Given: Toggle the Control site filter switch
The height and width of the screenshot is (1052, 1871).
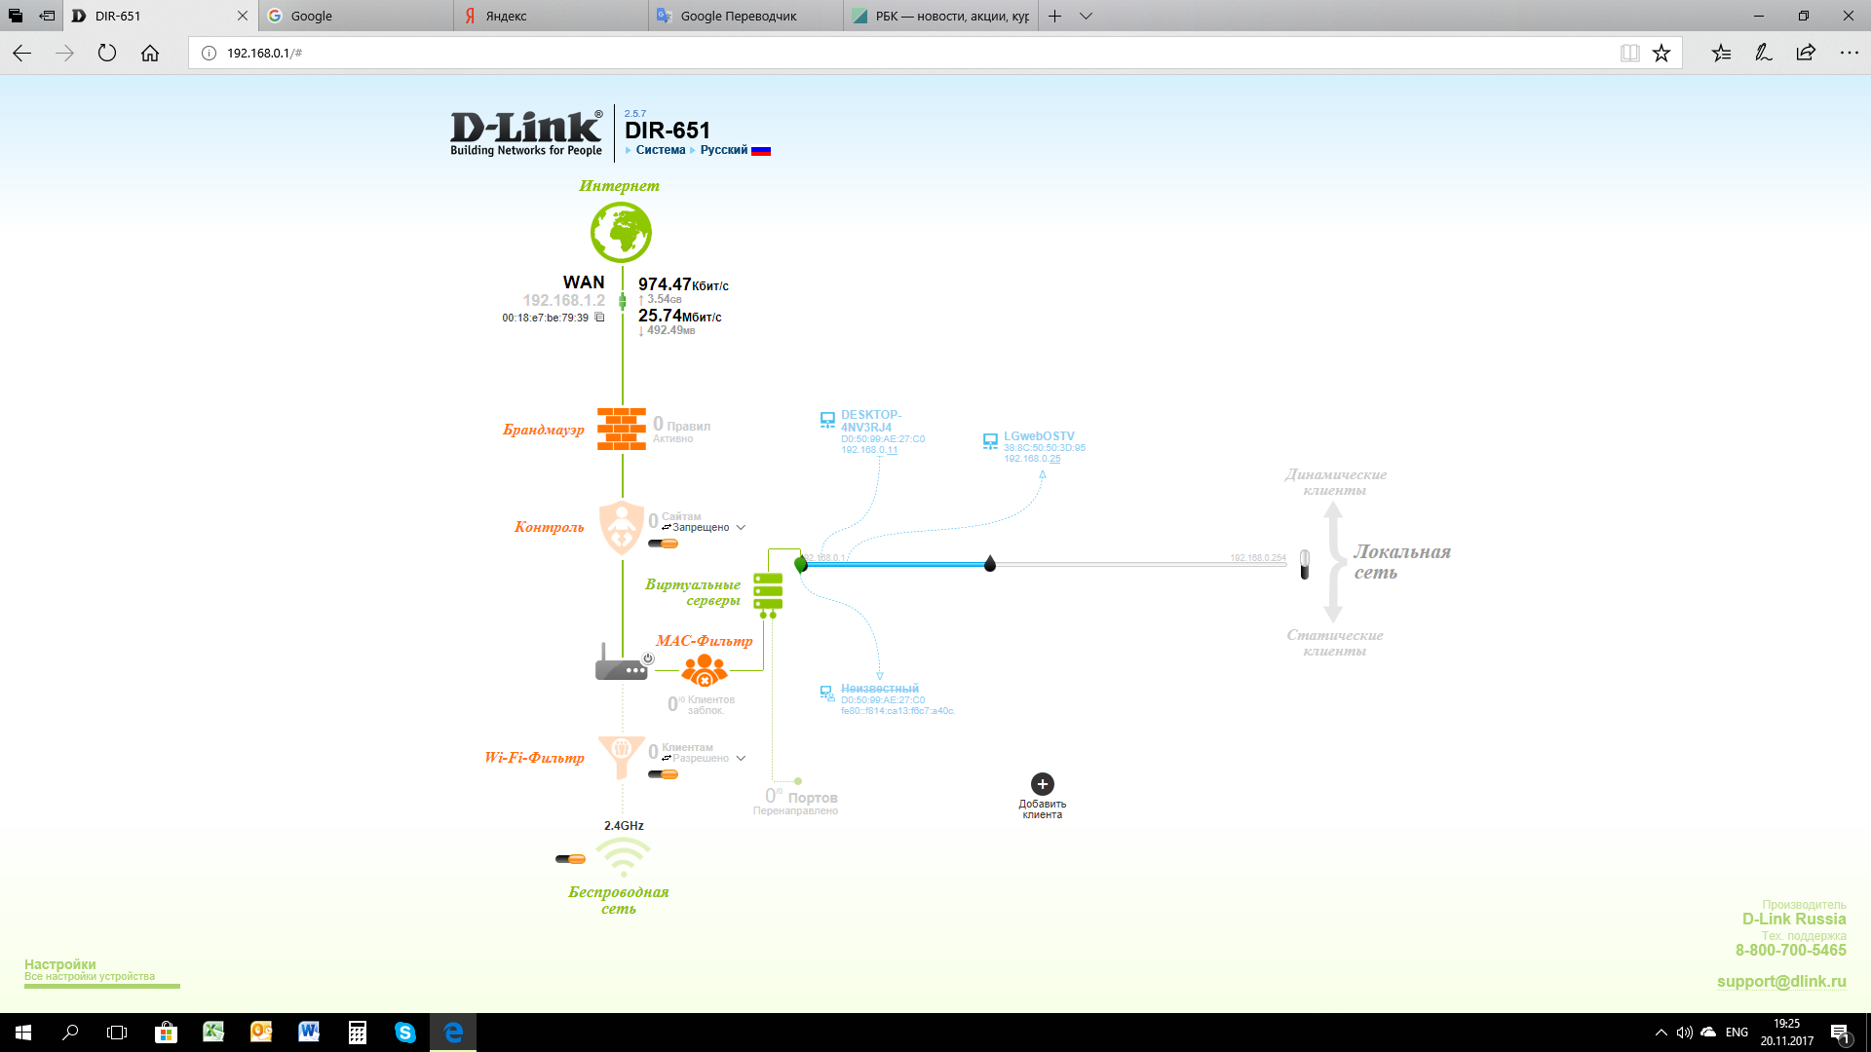Looking at the screenshot, I should click(664, 544).
